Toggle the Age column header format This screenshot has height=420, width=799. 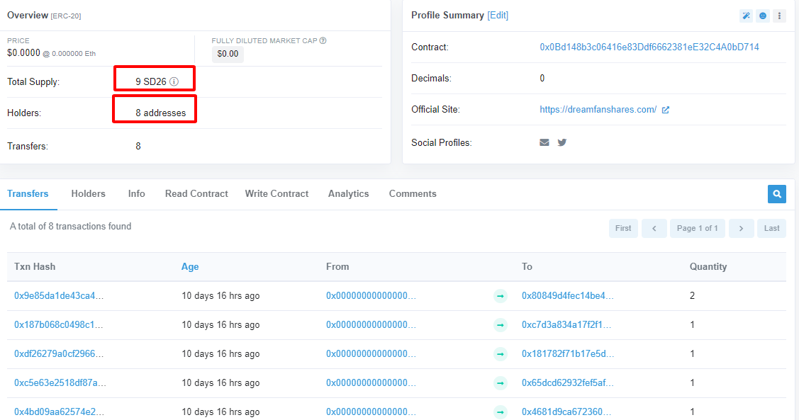coord(190,267)
